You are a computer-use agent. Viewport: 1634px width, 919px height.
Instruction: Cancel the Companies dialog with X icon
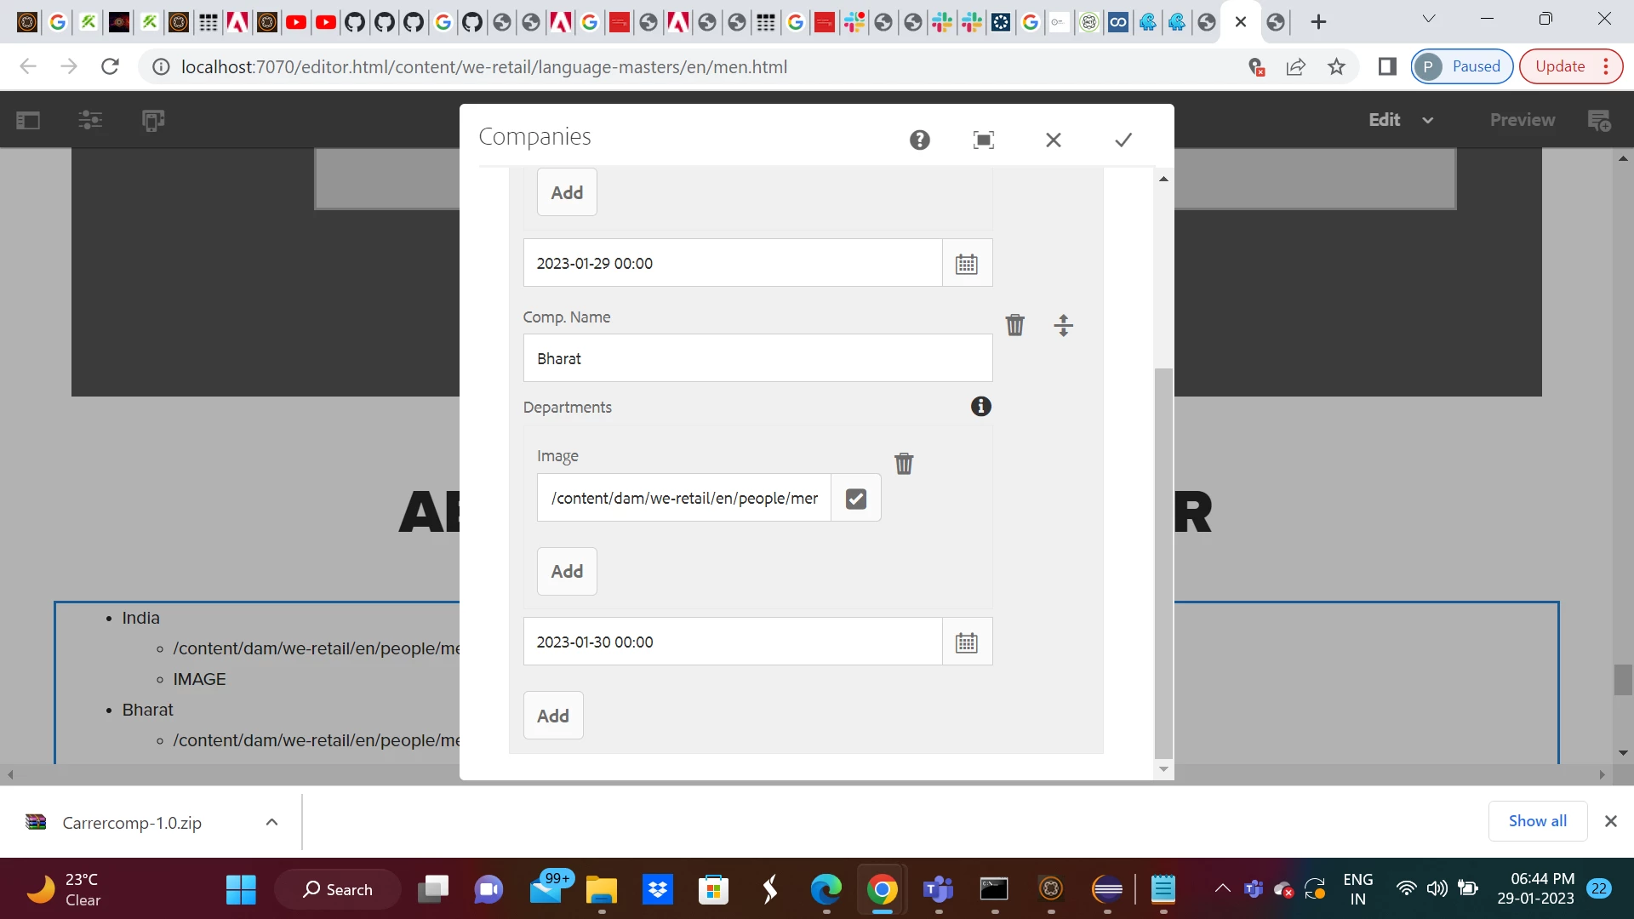point(1053,140)
